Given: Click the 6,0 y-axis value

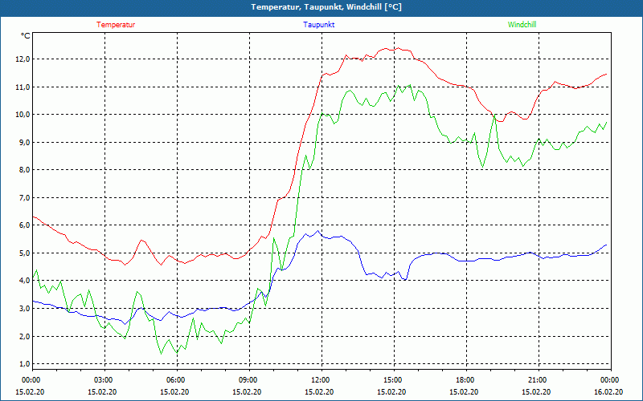Looking at the screenshot, I should click(x=24, y=225).
